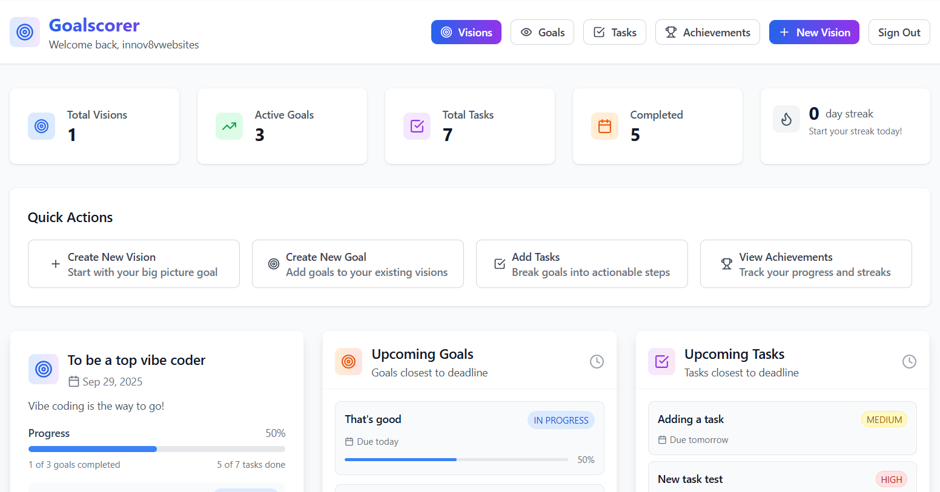
Task: Click the calendar icon next to Due tomorrow
Action: [662, 440]
